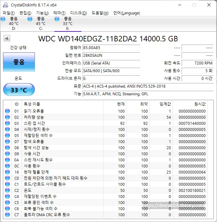The image size is (217, 222).
Task: Select the 재할당된 섹터 수 attribute row
Action: coord(105,135)
